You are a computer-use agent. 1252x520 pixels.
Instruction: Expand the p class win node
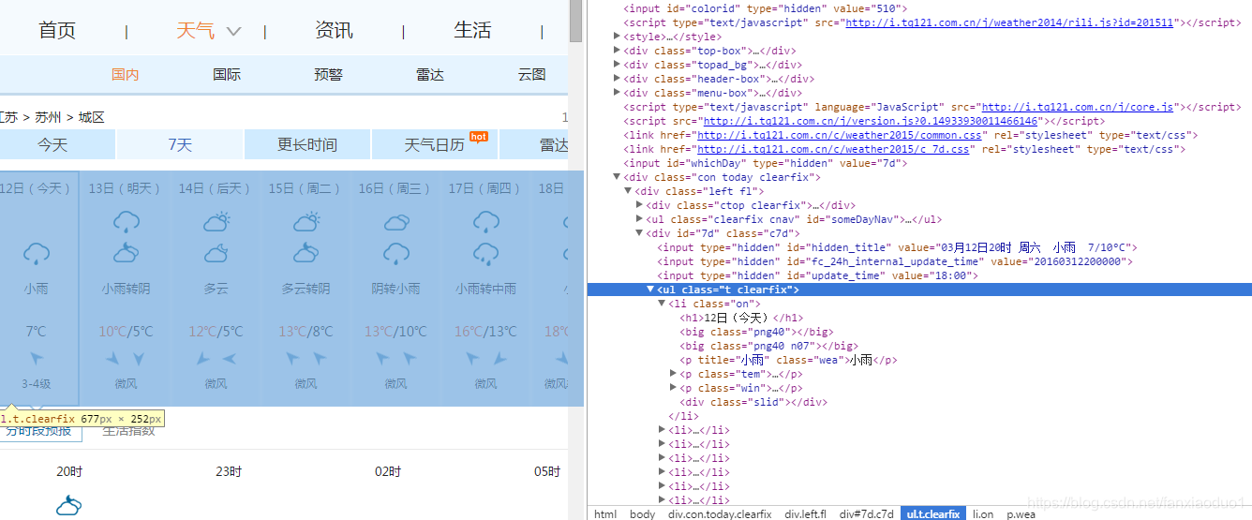click(673, 388)
